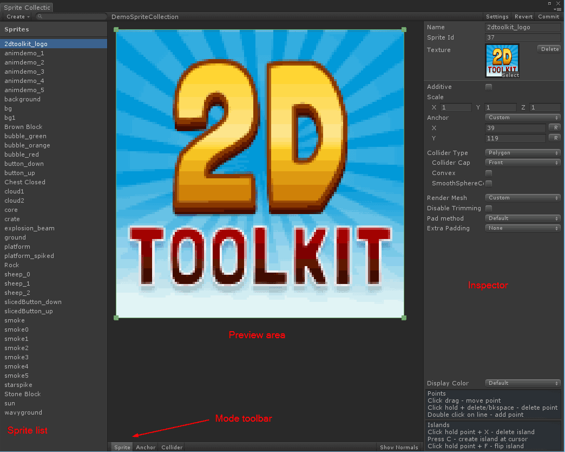The width and height of the screenshot is (565, 452).
Task: Select the Chest Closed sprite
Action: 54,182
